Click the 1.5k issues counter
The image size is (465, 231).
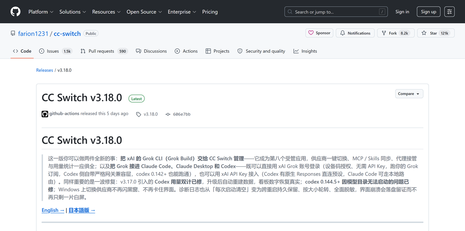(x=67, y=51)
